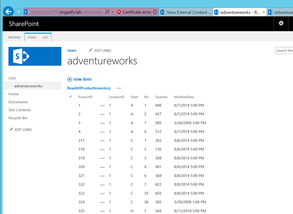Viewport: 293px width, 214px height.
Task: Click ProductID value 317
Action: point(81,141)
